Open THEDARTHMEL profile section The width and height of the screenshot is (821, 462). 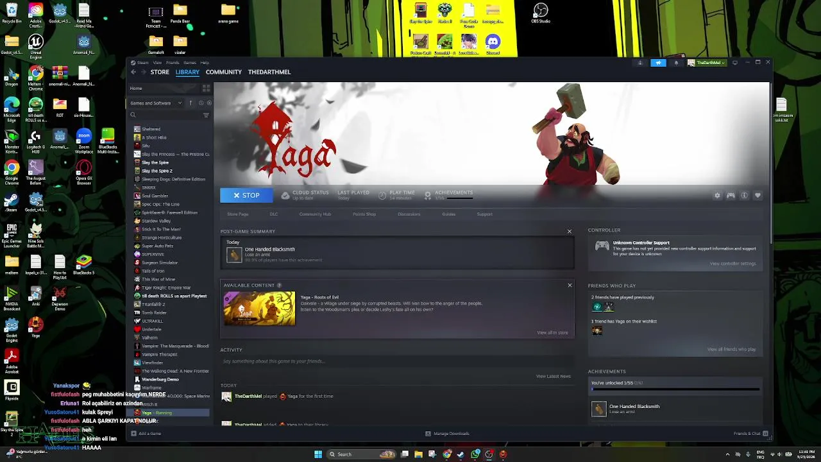coord(269,72)
